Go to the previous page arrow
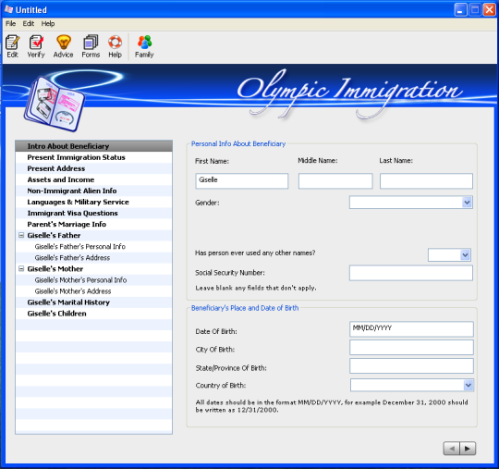Viewport: 499px width, 469px height. 452,449
